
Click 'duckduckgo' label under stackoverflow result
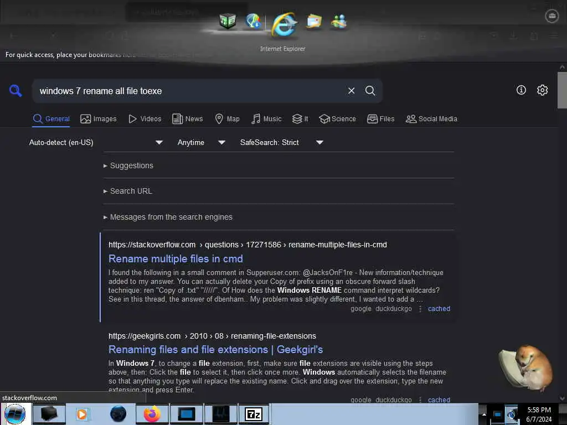click(394, 309)
